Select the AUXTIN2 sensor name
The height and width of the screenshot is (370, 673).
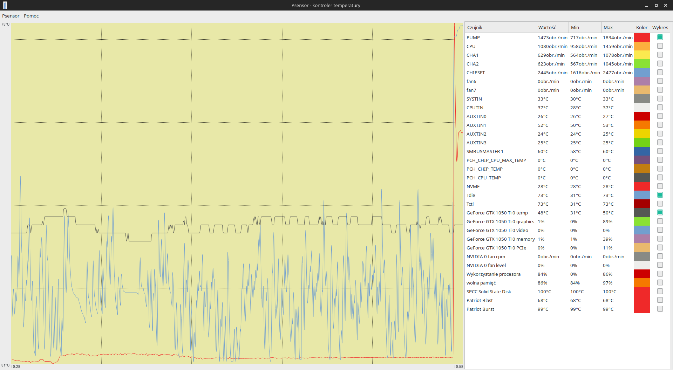(476, 134)
